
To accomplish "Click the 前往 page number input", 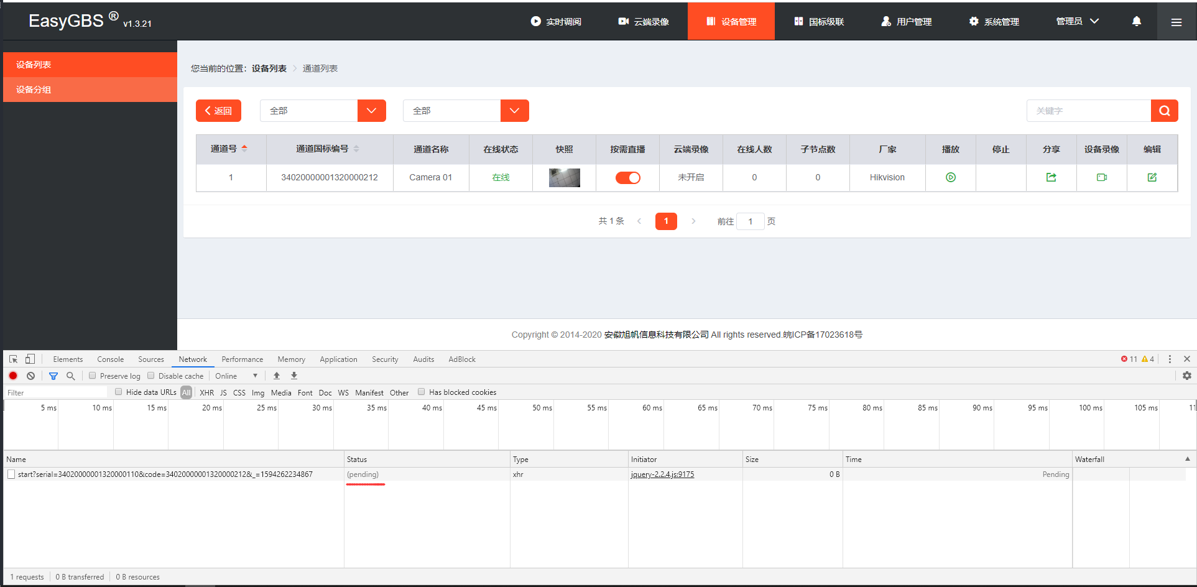I will coord(751,221).
